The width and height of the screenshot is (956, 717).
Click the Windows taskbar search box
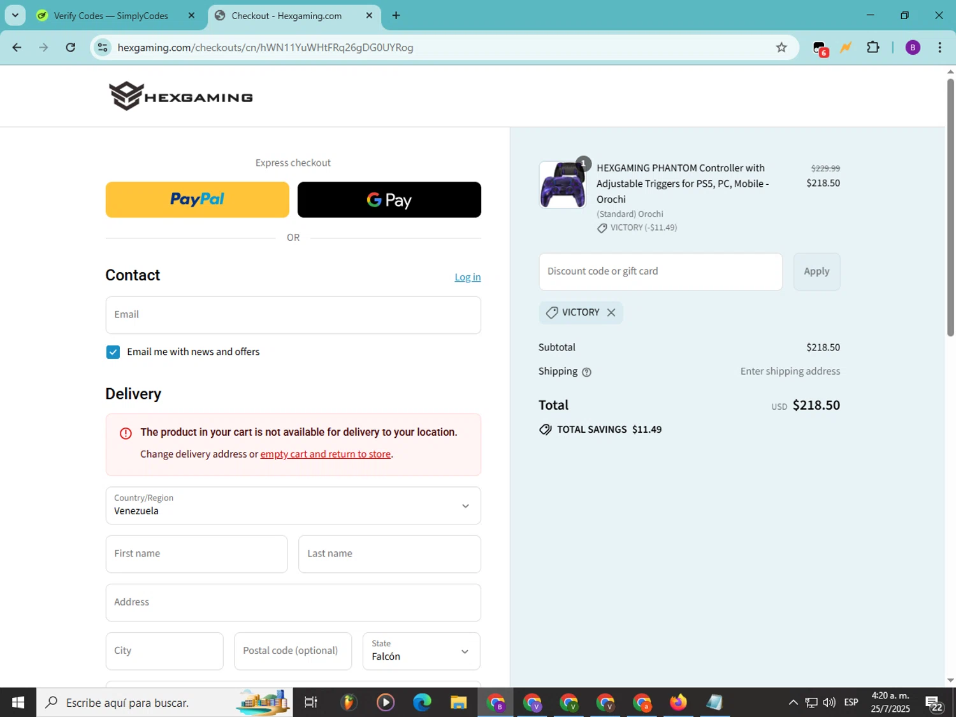tap(164, 702)
